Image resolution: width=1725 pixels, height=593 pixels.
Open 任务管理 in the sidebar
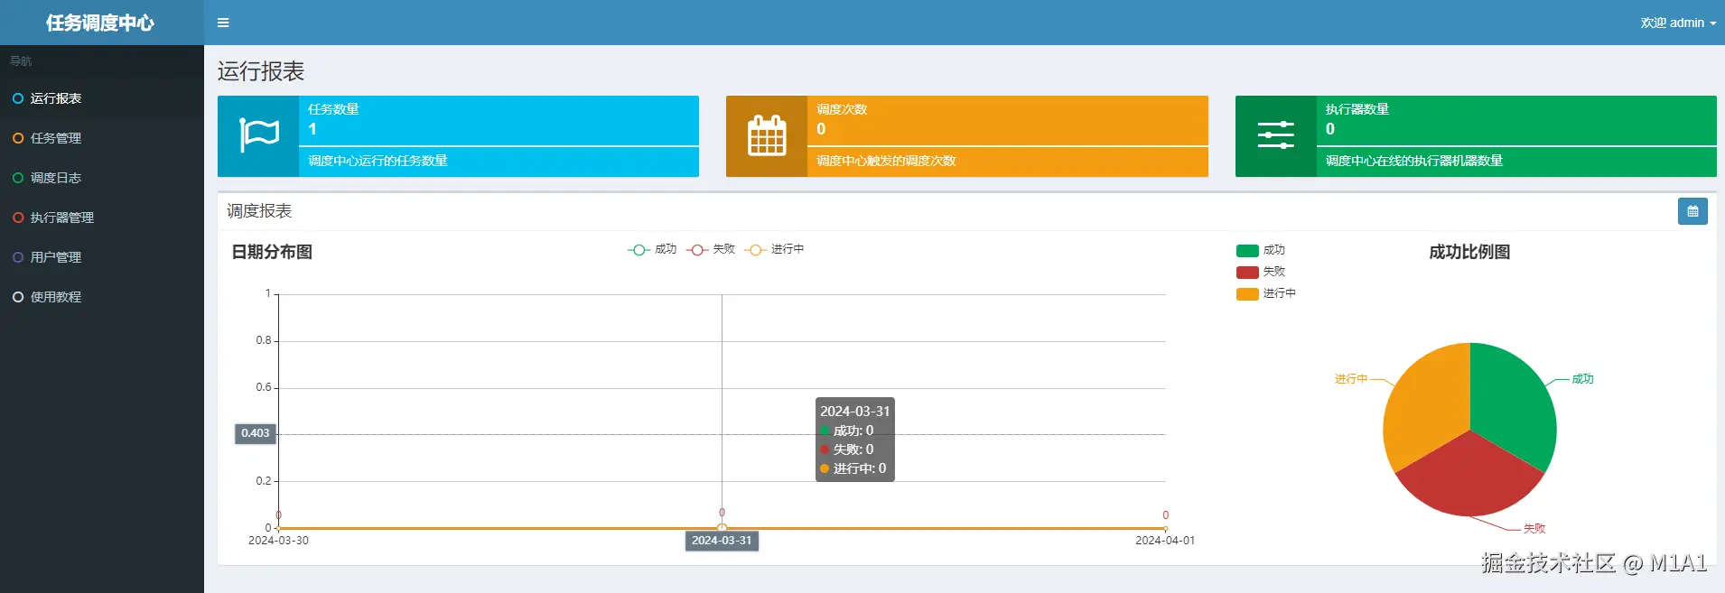point(102,138)
